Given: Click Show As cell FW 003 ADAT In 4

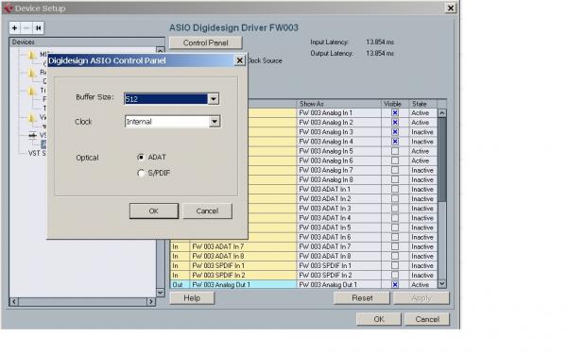Looking at the screenshot, I should (339, 218).
